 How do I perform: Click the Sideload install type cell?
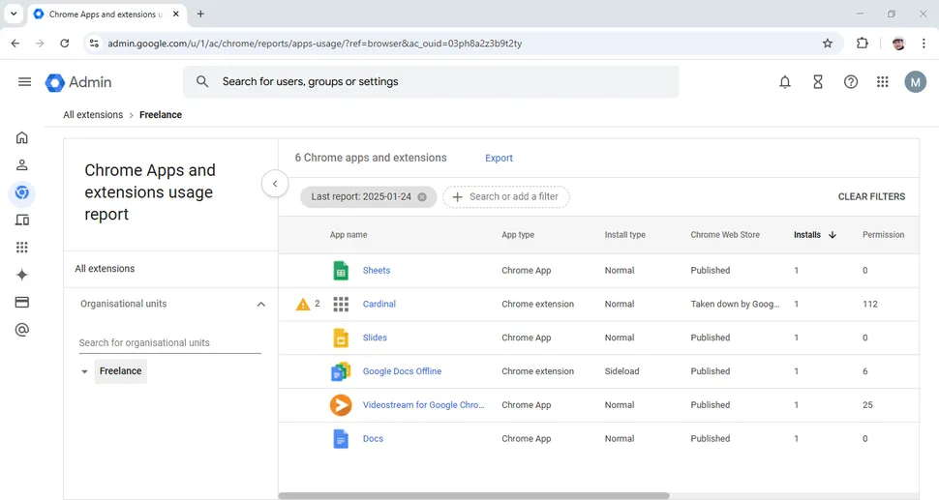[621, 370]
